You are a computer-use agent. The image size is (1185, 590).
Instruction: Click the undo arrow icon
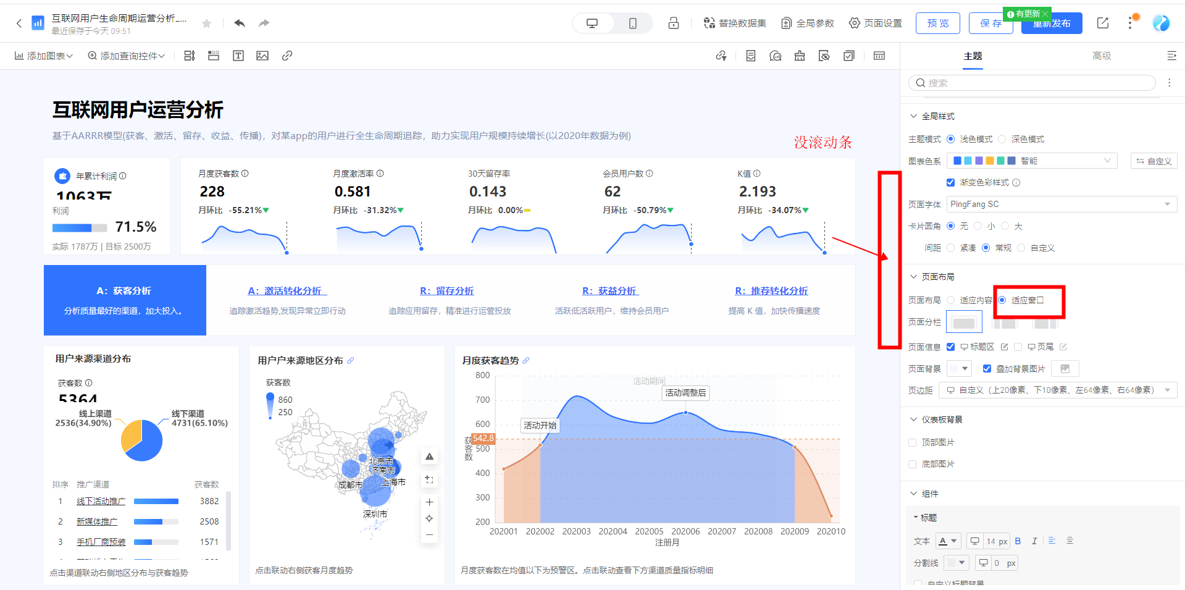click(240, 23)
